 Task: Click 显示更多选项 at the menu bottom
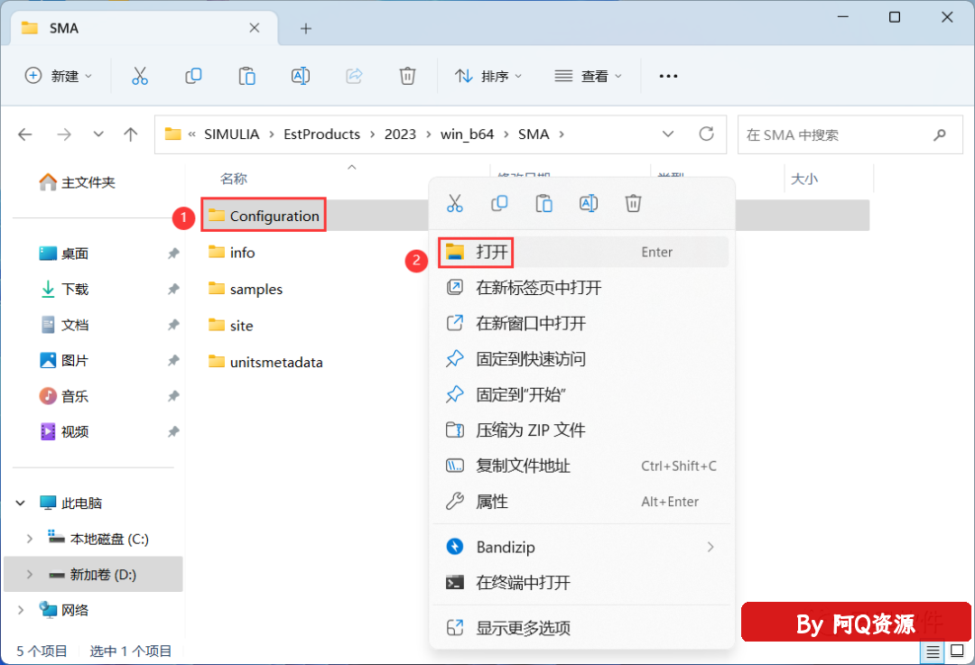pyautogui.click(x=523, y=628)
